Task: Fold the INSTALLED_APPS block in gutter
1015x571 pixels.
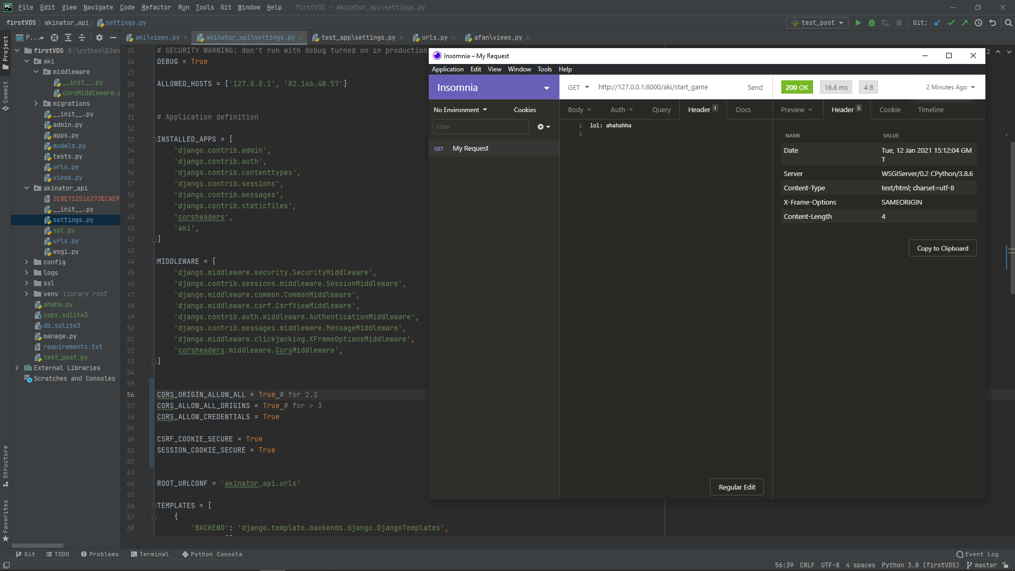Action: point(154,140)
